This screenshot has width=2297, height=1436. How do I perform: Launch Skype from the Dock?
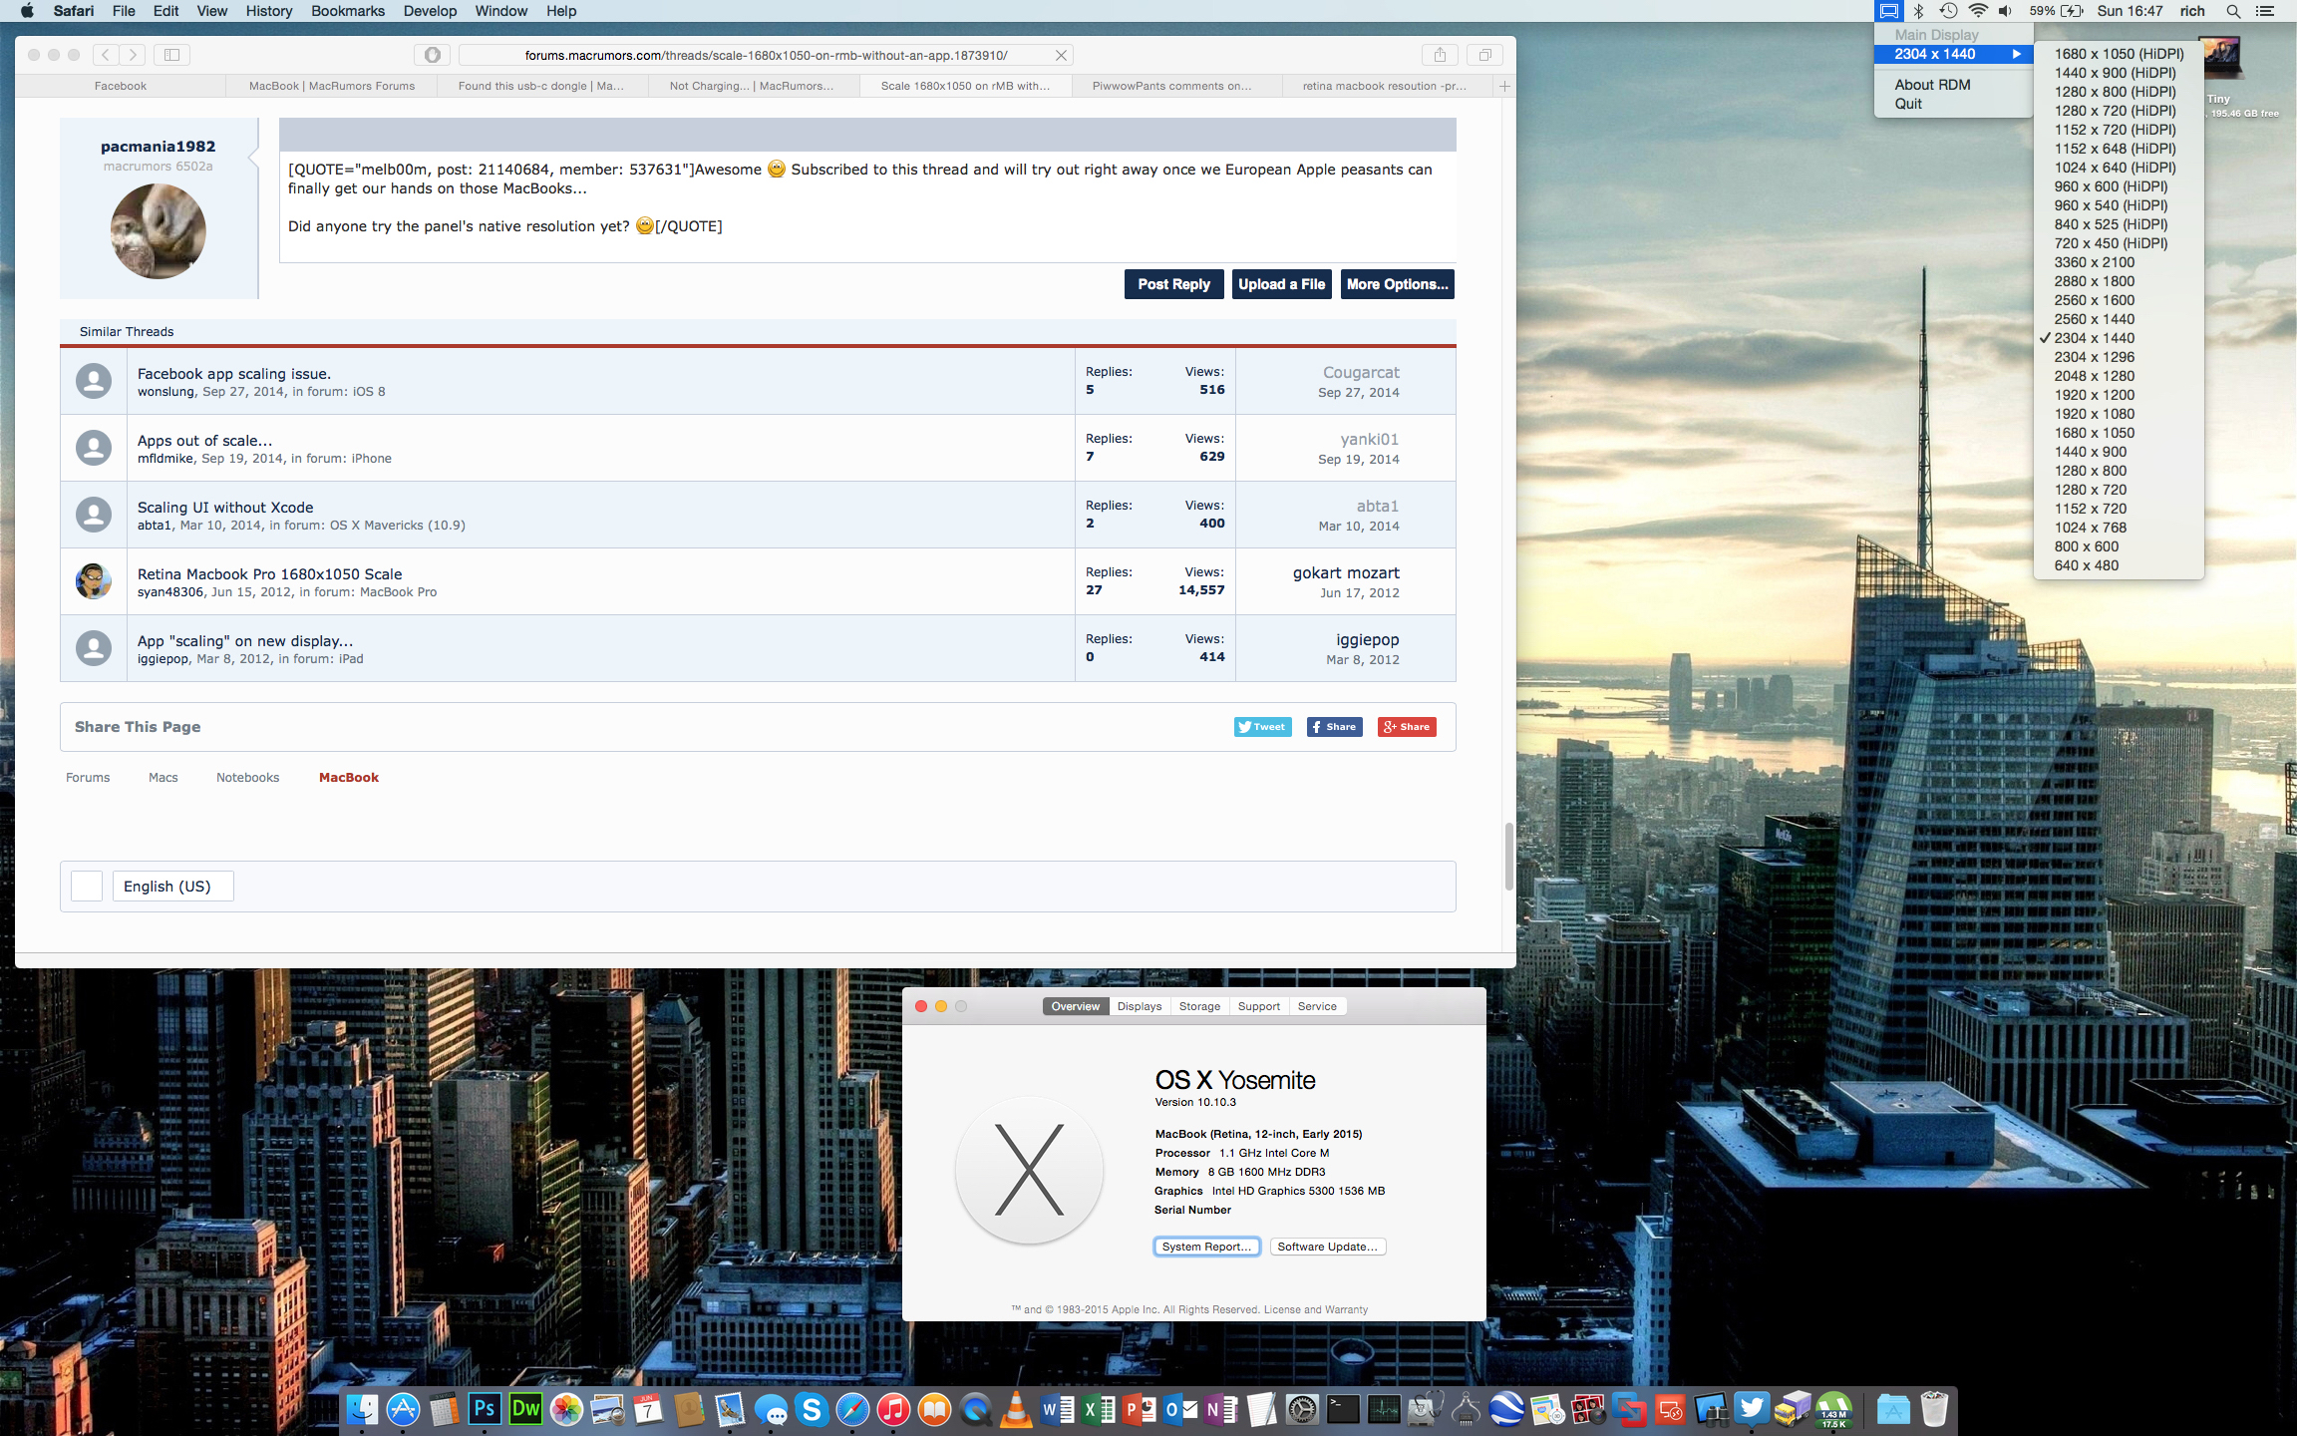pos(812,1409)
